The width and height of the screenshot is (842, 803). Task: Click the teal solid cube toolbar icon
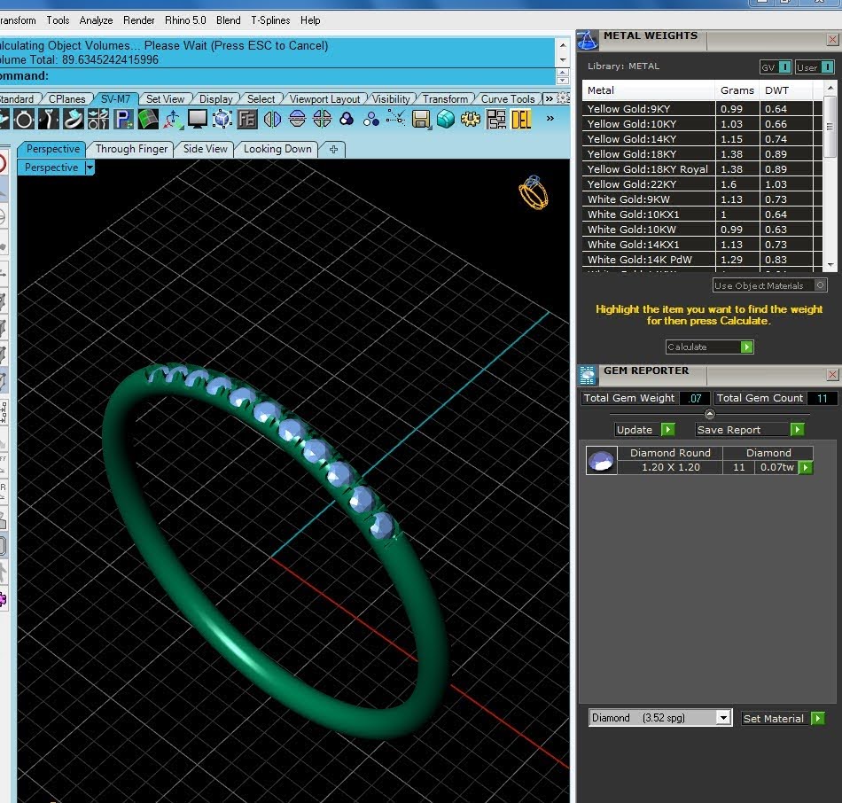click(x=446, y=120)
